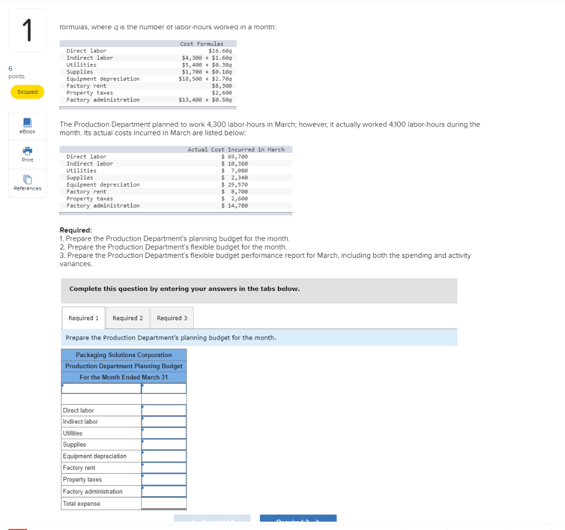Screen dimensions: 565x530
Task: Click the Supplies amount input field
Action: 164,444
